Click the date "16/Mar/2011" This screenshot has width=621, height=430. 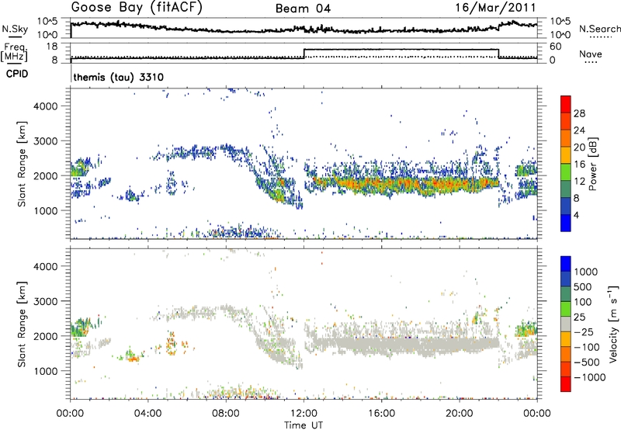pos(495,8)
